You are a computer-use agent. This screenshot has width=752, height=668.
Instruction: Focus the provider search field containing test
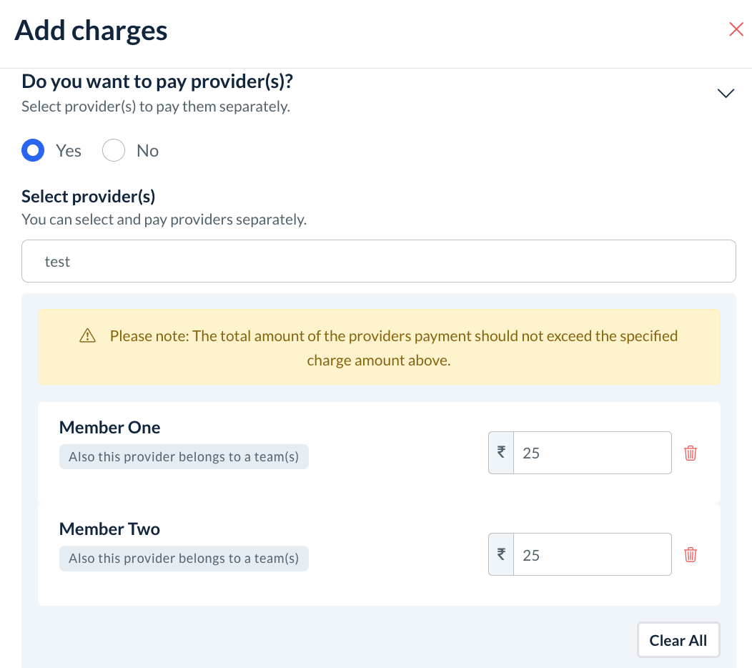point(378,262)
